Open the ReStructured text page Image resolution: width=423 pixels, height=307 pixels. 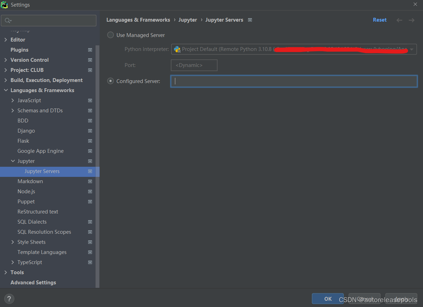click(x=38, y=212)
